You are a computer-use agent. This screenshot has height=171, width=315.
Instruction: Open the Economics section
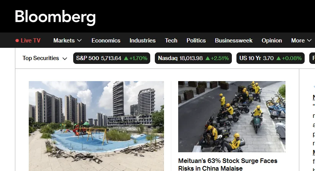point(106,41)
